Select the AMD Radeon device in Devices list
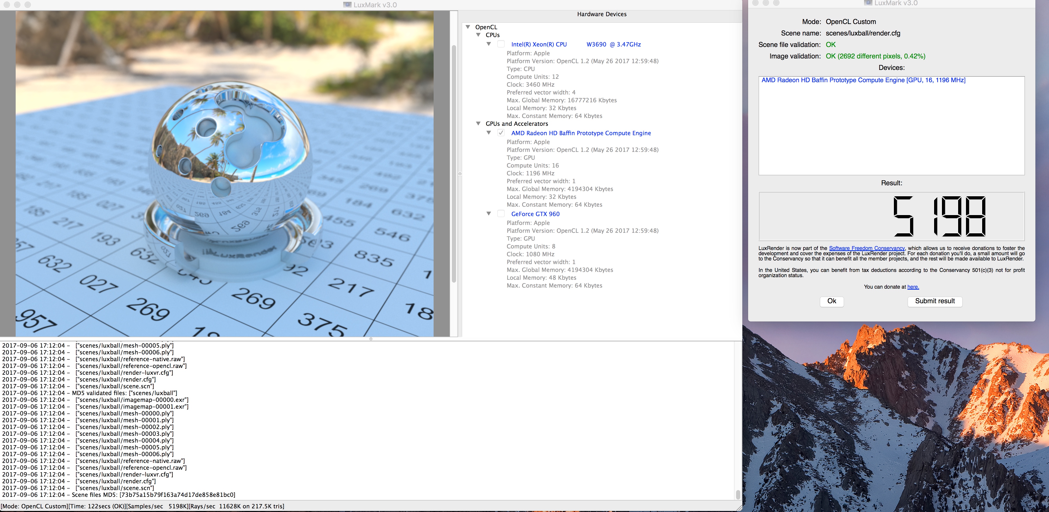This screenshot has width=1049, height=512. pyautogui.click(x=863, y=80)
